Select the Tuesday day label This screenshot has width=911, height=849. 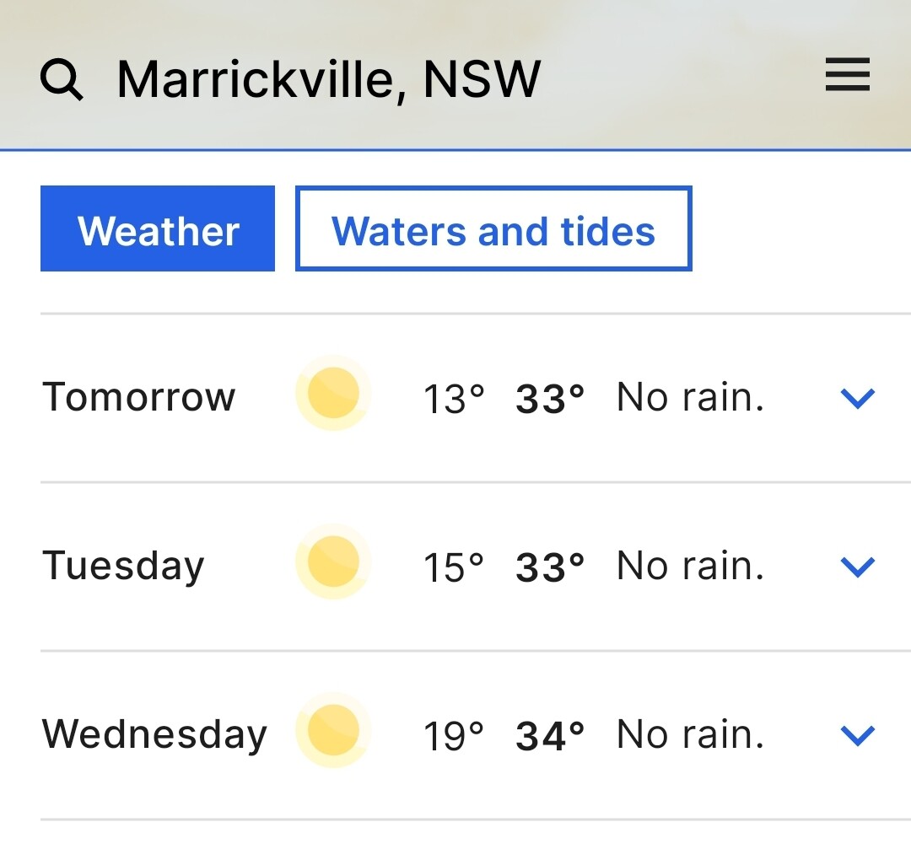pos(123,566)
